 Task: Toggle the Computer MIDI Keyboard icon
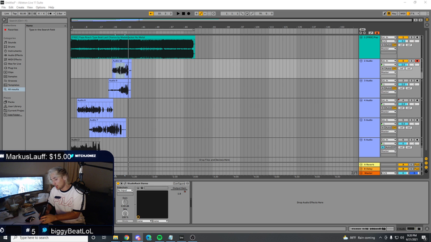[389, 13]
